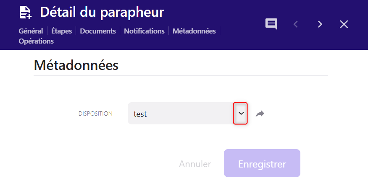Show the Notifications tab
This screenshot has height=196, width=368.
click(144, 31)
